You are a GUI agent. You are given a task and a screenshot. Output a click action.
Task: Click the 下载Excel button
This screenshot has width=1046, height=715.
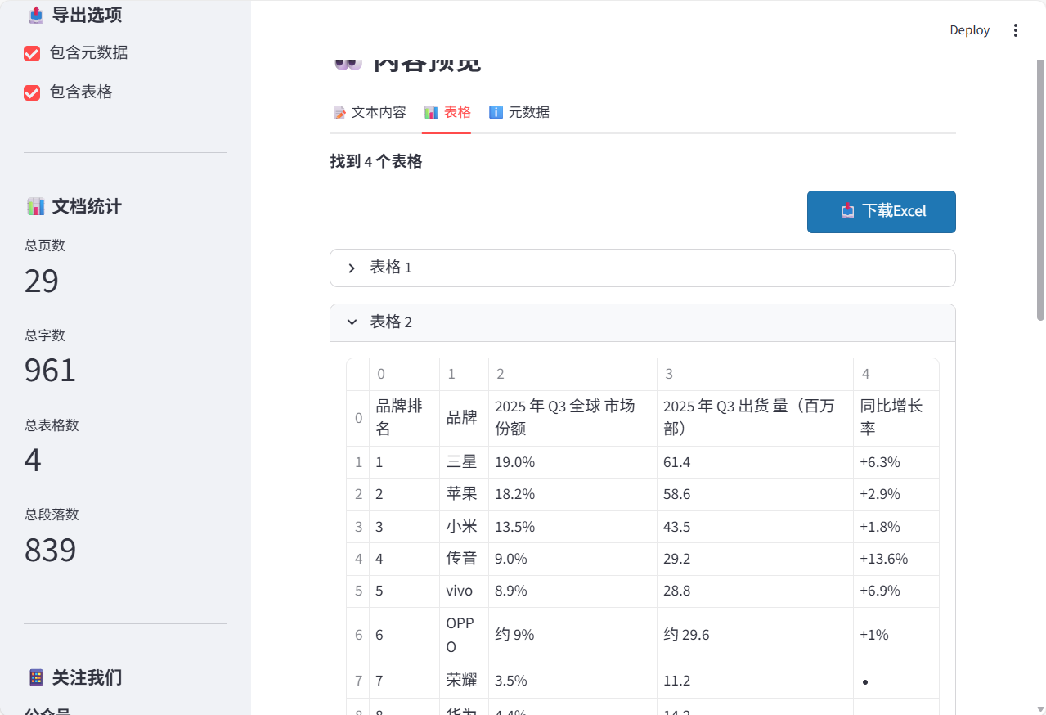coord(882,212)
